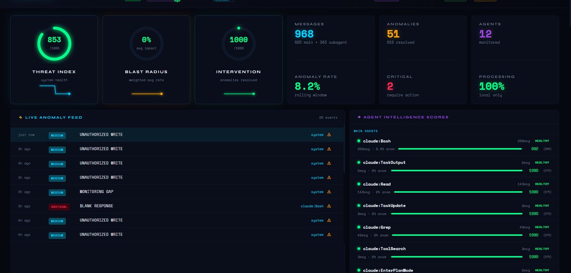Screen dimensions: 571x273
Task: Click the orange sparkline under Blast Radius
Action: tap(147, 94)
